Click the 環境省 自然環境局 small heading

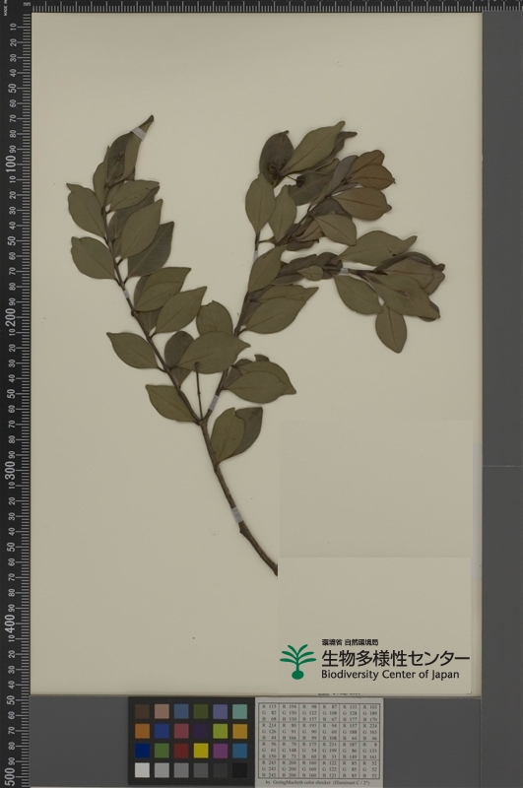click(351, 642)
